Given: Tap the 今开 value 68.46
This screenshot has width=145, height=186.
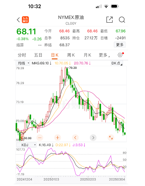Looking at the screenshot, I should [64, 31].
